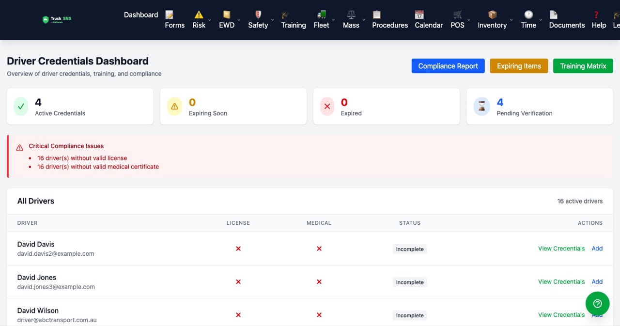Image resolution: width=620 pixels, height=326 pixels.
Task: Click the Inventory box icon
Action: [492, 15]
